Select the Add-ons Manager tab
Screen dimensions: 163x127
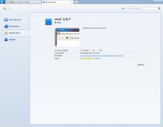[58, 2]
